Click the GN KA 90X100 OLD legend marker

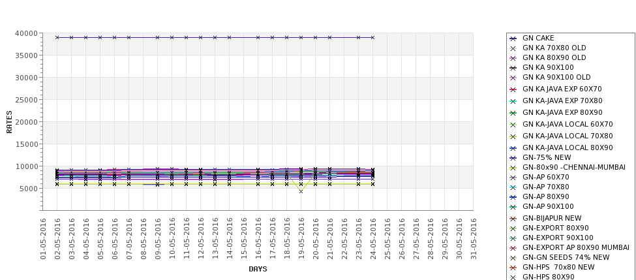tap(513, 78)
